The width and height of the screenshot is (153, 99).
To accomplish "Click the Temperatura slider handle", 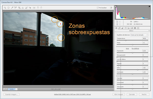I will 126,40.
